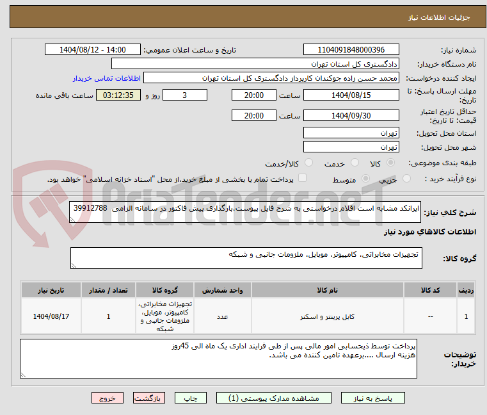This screenshot has height=415, width=487.
Task: Click the کابل پرینتر و اسکنر cell
Action: point(328,316)
